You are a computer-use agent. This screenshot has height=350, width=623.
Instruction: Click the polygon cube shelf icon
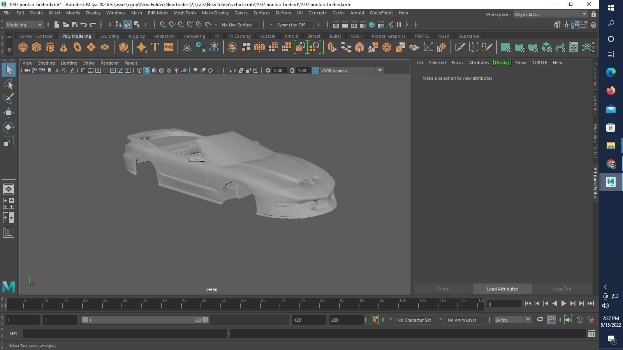36,47
